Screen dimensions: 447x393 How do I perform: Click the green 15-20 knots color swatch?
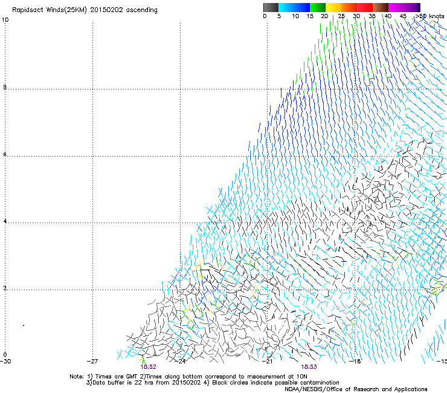(318, 7)
